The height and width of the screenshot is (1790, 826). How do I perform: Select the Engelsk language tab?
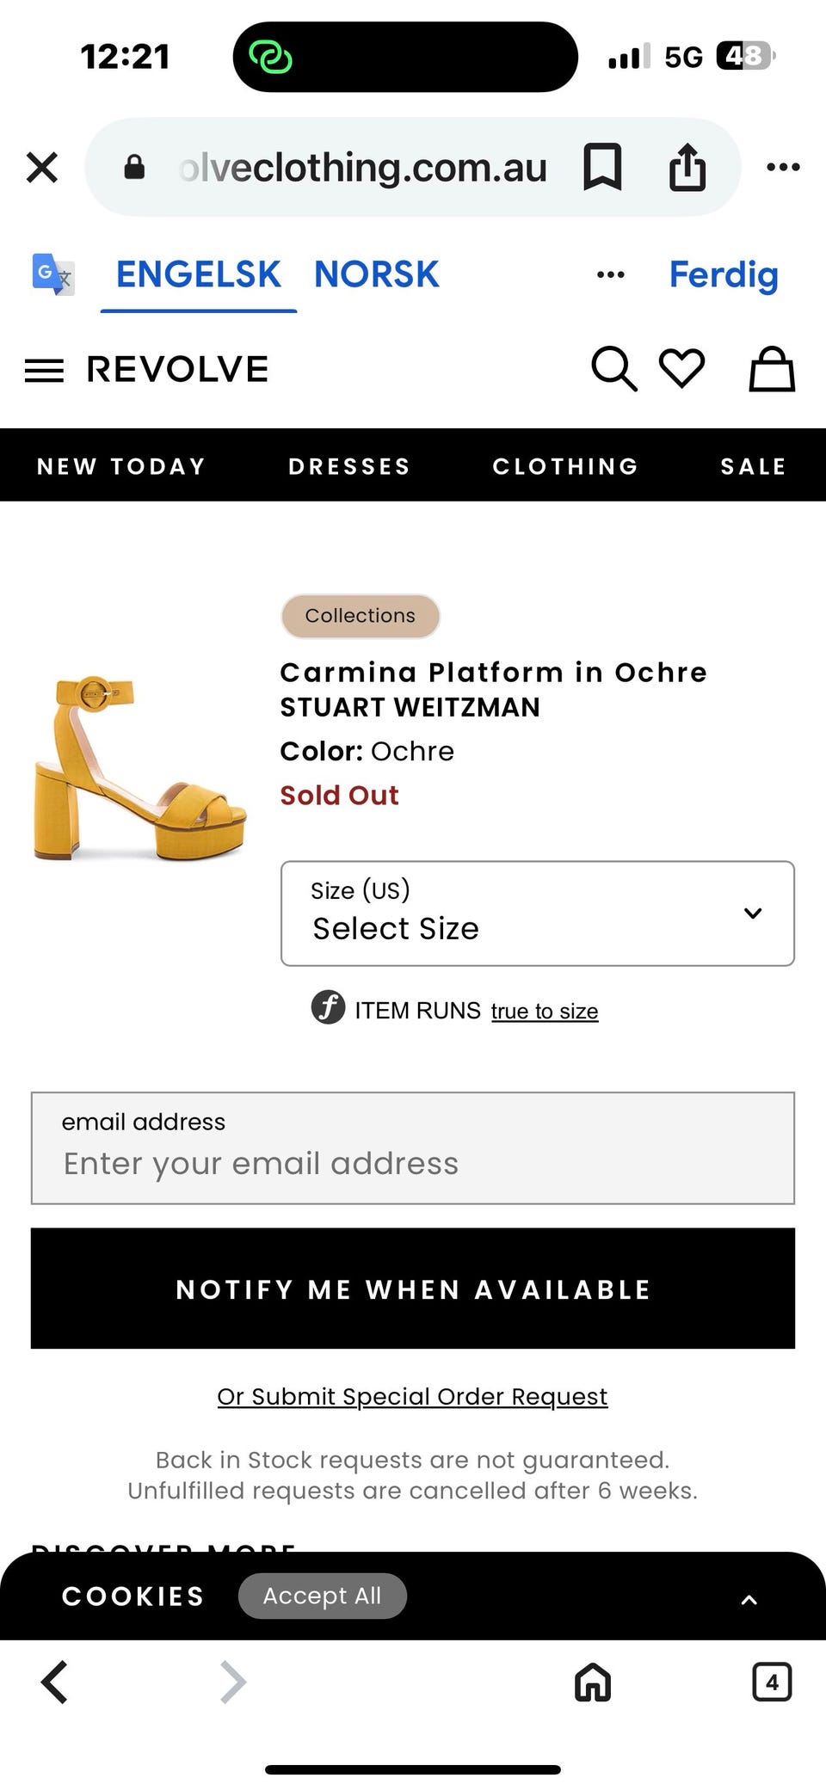pyautogui.click(x=198, y=274)
